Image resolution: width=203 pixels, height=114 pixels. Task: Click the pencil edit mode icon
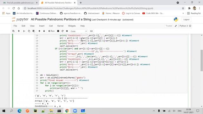(176, 26)
